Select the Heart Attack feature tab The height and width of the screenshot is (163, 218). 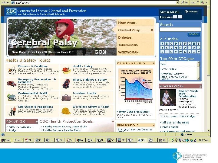click(135, 23)
